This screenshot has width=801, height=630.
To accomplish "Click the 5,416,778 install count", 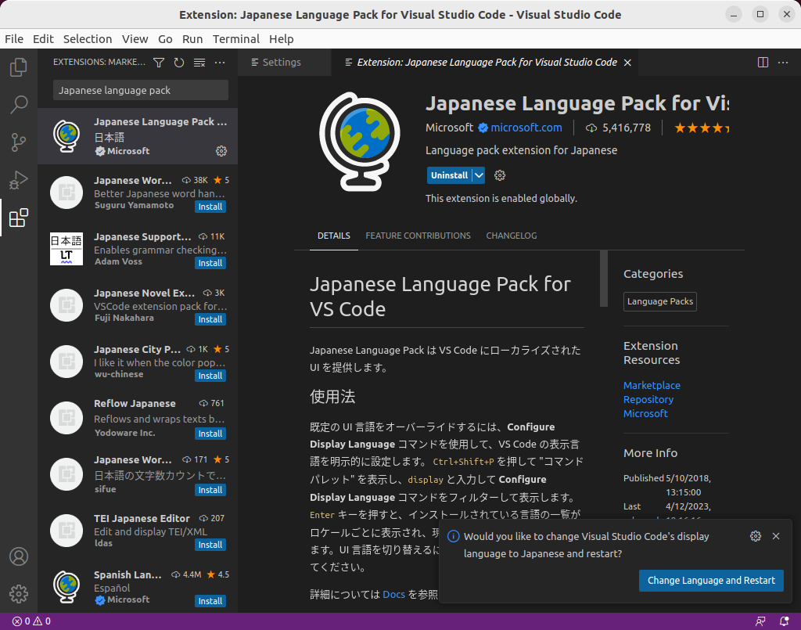I will [x=618, y=128].
